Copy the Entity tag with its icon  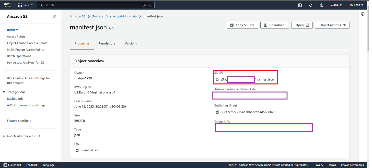(x=217, y=112)
